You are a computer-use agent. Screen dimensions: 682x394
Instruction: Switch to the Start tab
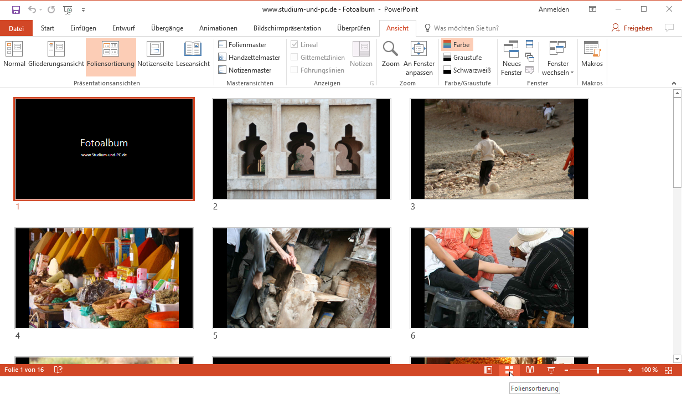(x=48, y=28)
